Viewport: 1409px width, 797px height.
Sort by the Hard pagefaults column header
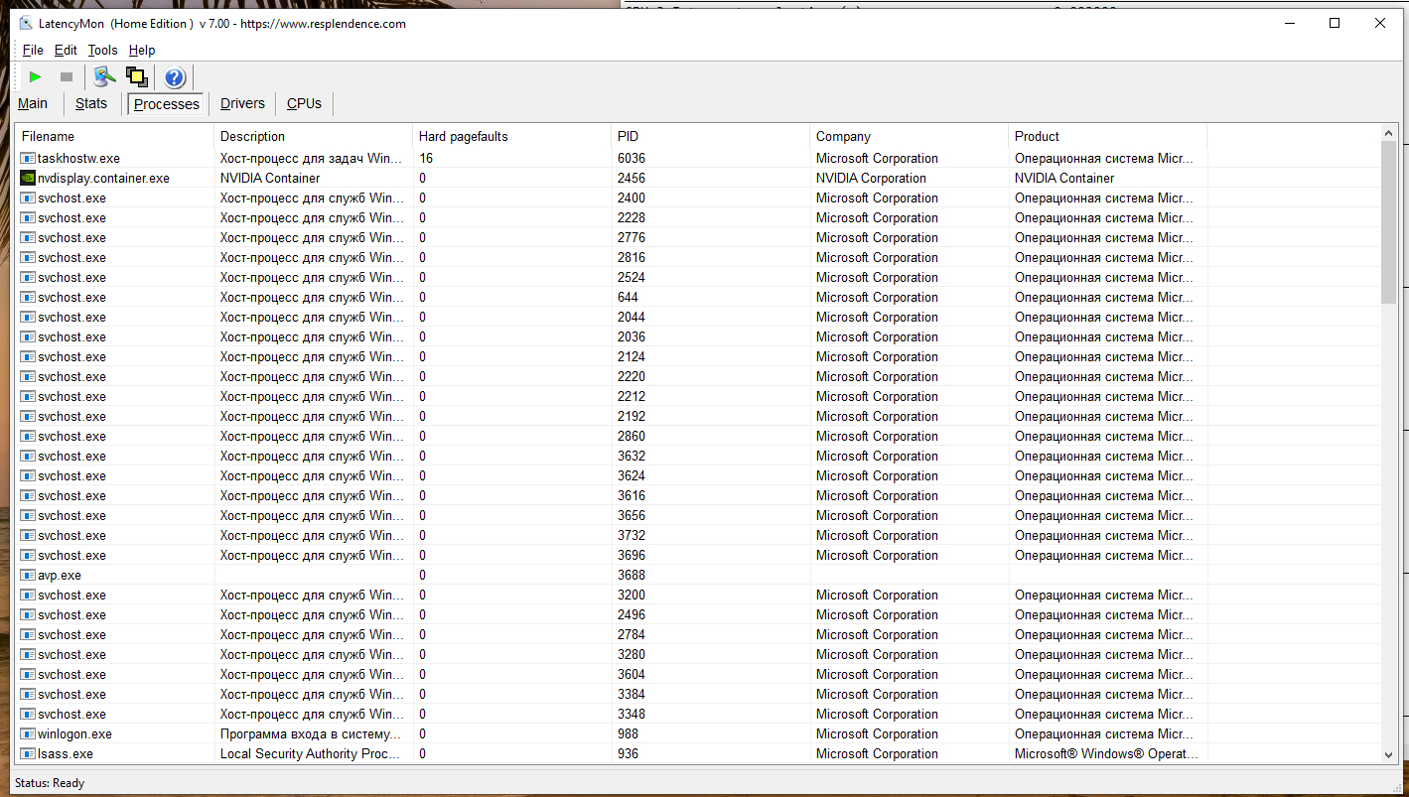[511, 136]
